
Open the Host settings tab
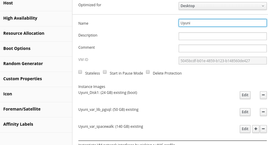(x=8, y=3)
